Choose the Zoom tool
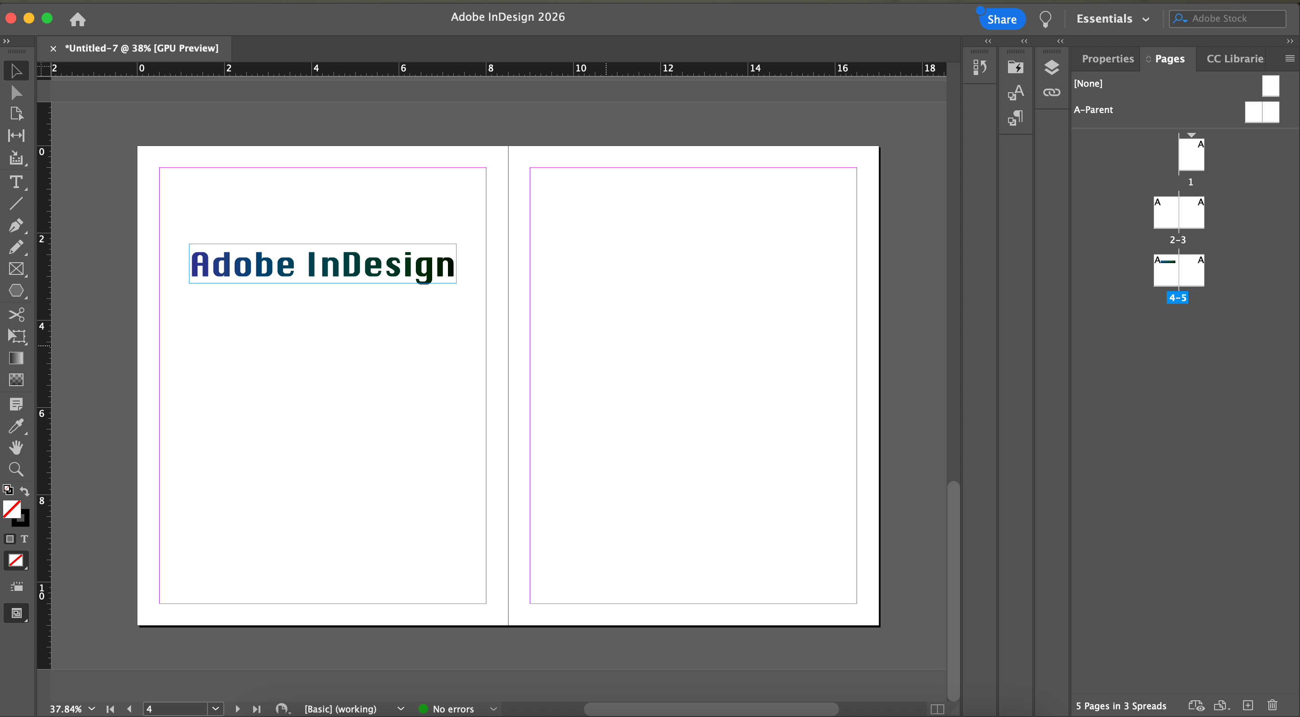The width and height of the screenshot is (1300, 717). click(16, 469)
